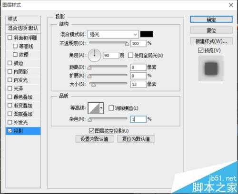
Task: Enable the 描边 style checkbox
Action: click(x=10, y=63)
